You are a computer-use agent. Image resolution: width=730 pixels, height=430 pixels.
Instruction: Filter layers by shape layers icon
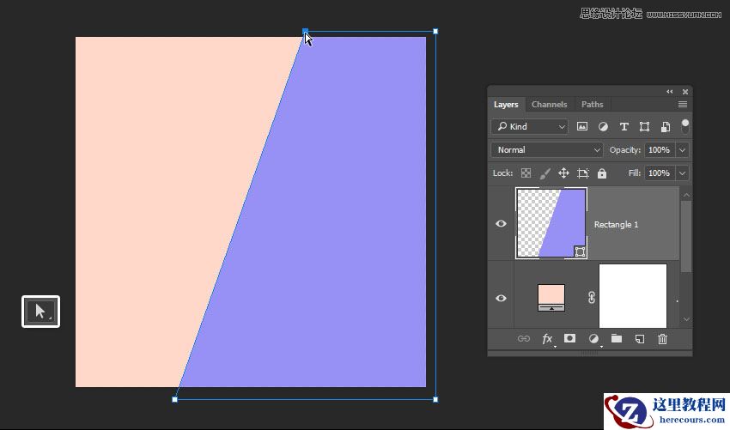644,126
